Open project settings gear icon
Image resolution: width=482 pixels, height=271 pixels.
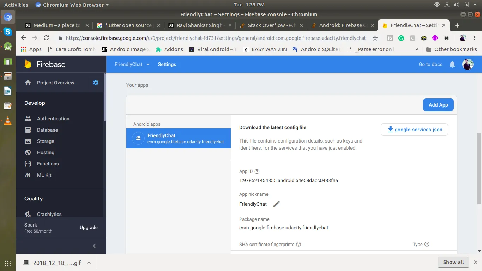96,83
